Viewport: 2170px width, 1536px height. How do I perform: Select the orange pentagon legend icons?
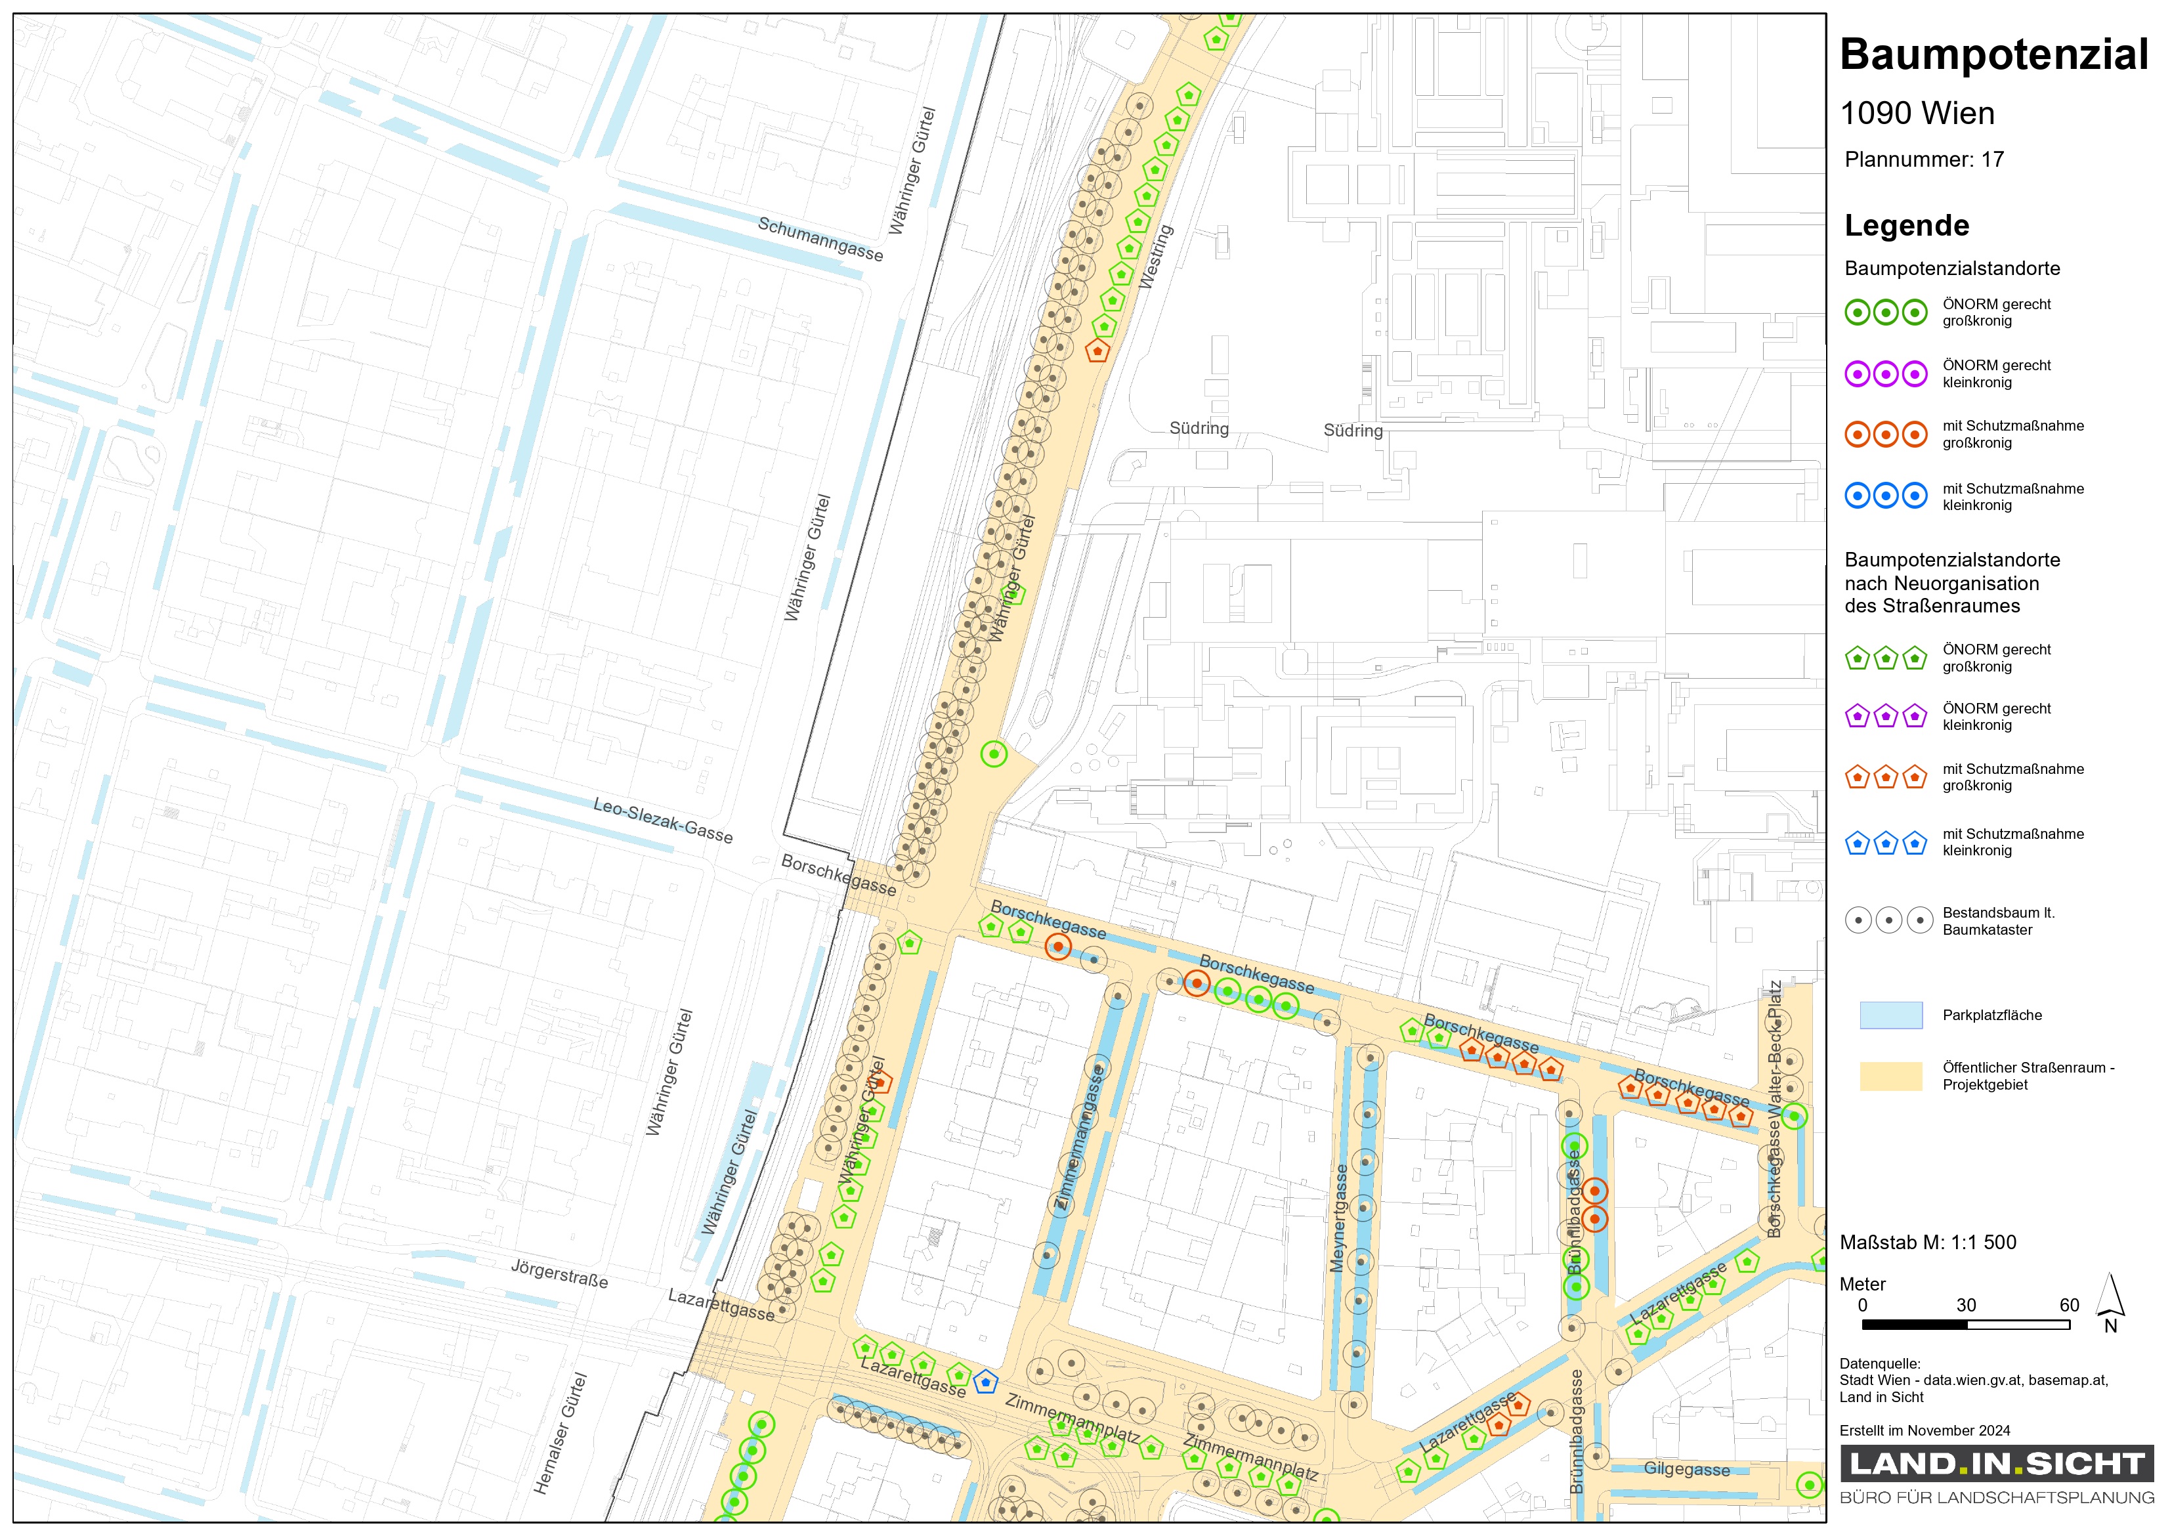[1885, 777]
